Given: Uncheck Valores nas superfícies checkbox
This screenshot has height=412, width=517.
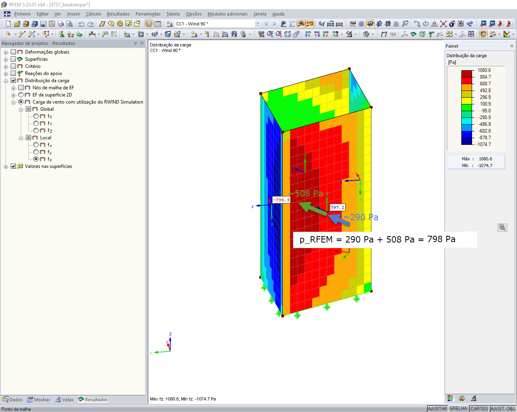Looking at the screenshot, I should pyautogui.click(x=14, y=166).
